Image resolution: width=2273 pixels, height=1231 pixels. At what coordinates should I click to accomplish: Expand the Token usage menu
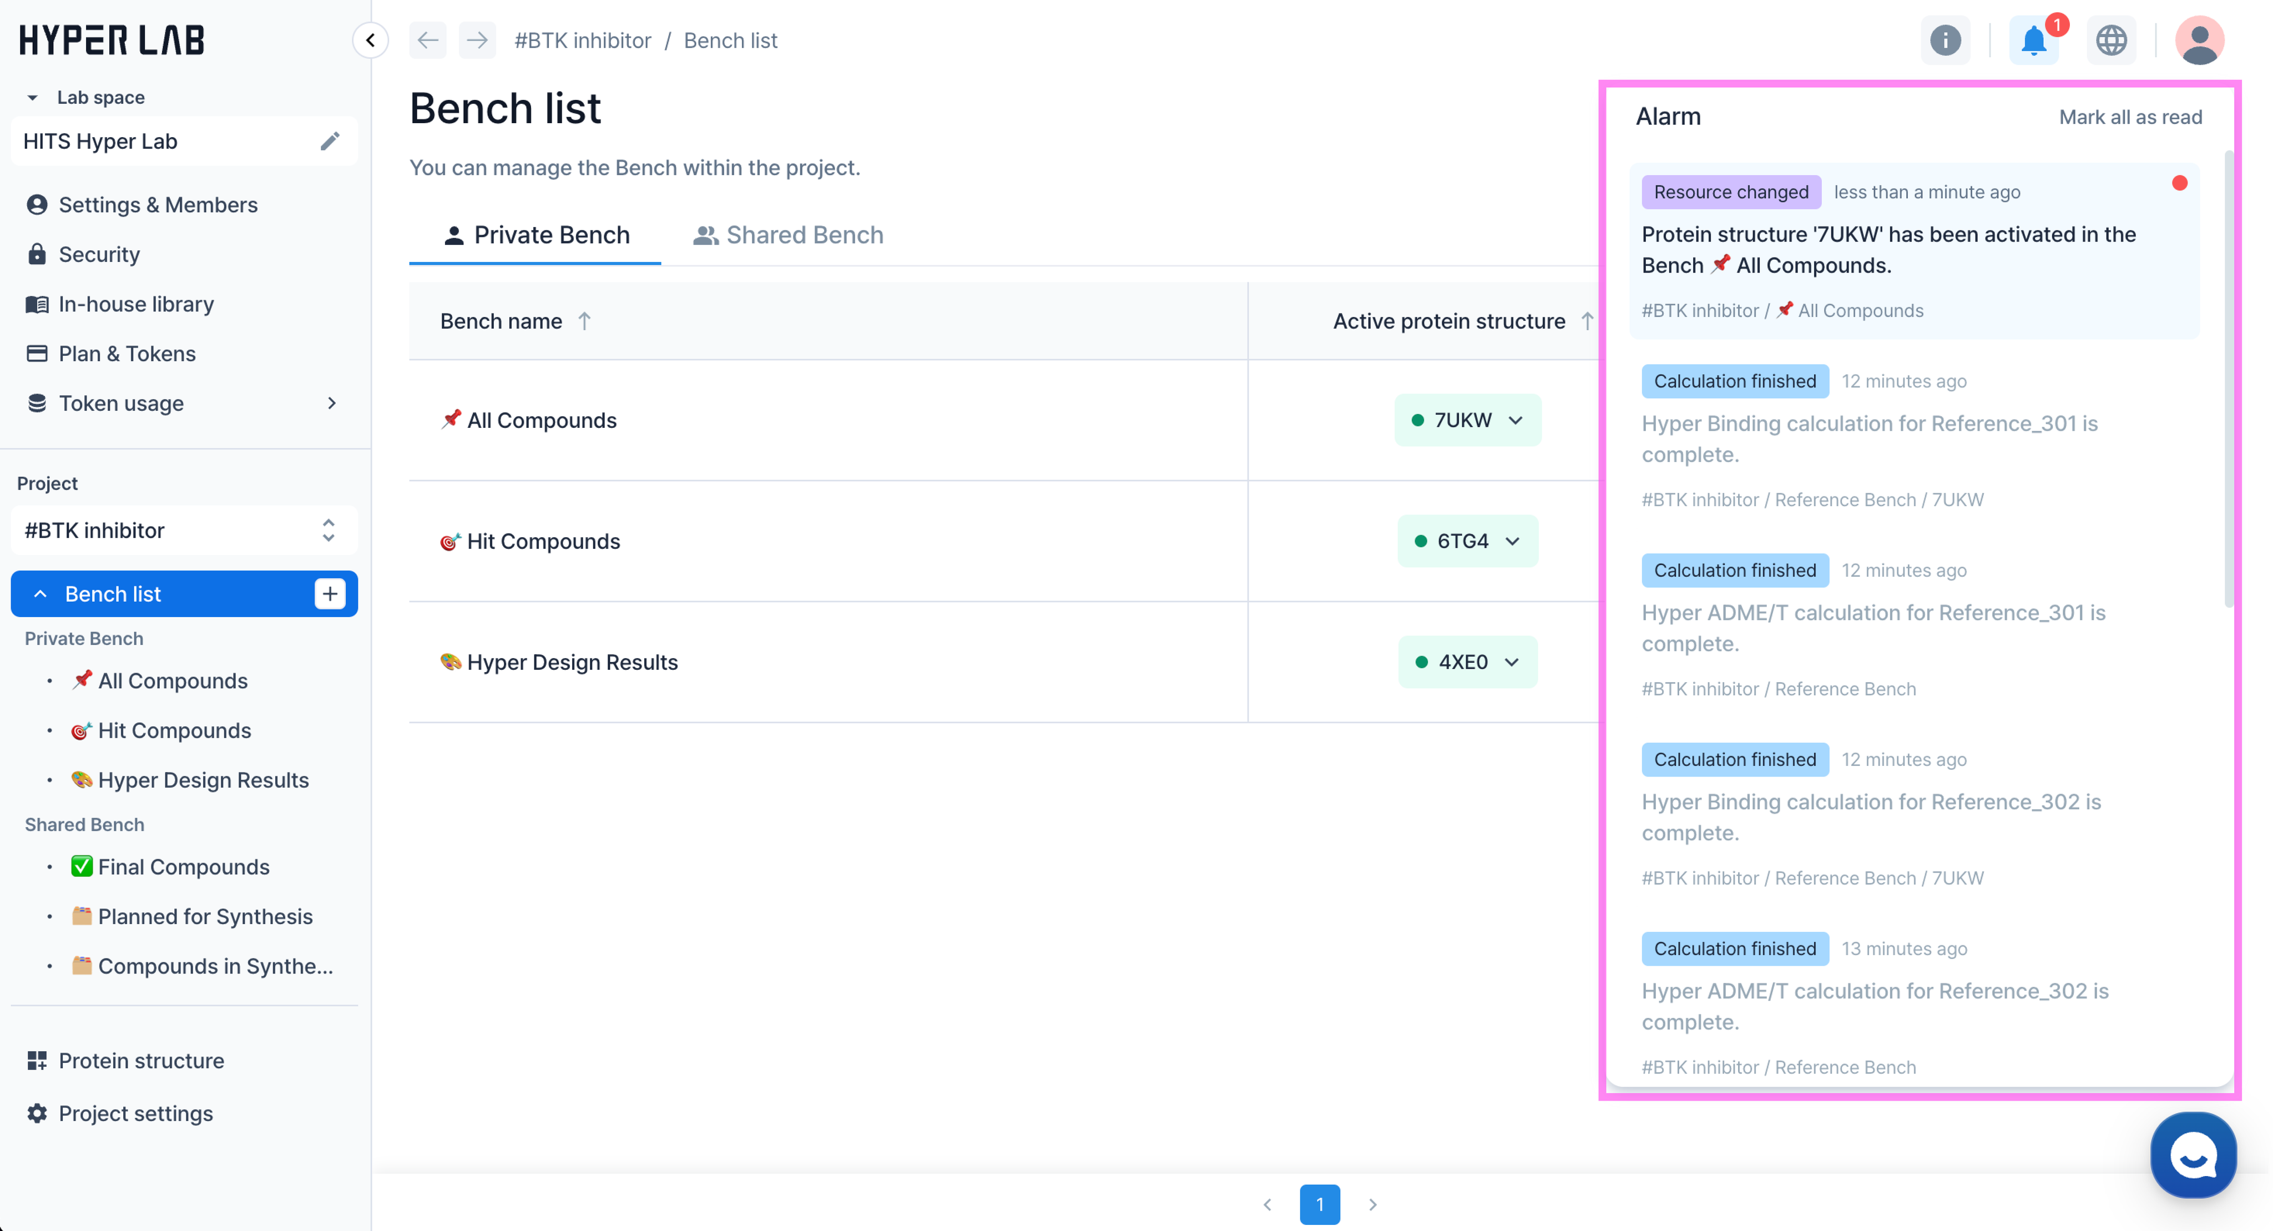(332, 403)
